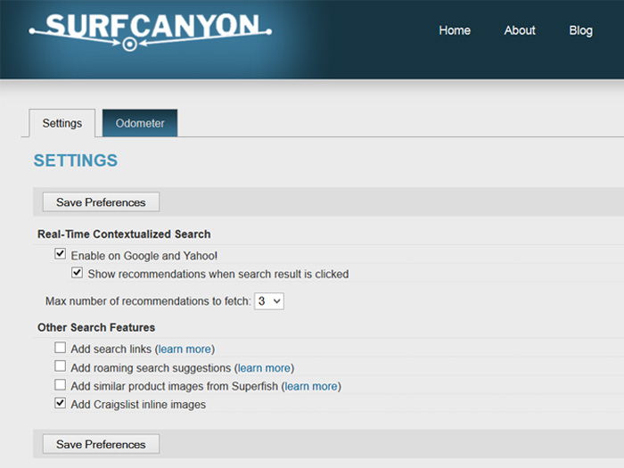Click the bottom Save Preferences button
The height and width of the screenshot is (468, 624).
coord(101,444)
